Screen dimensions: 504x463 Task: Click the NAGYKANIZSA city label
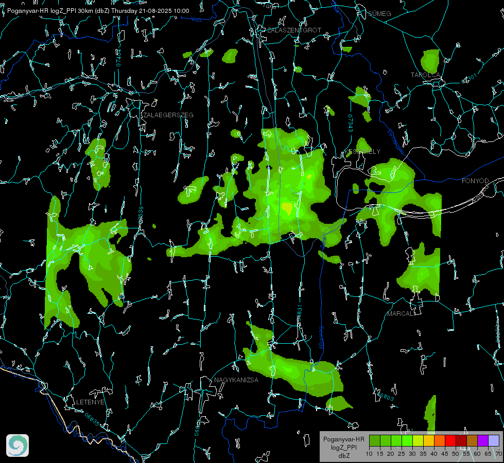tap(236, 380)
